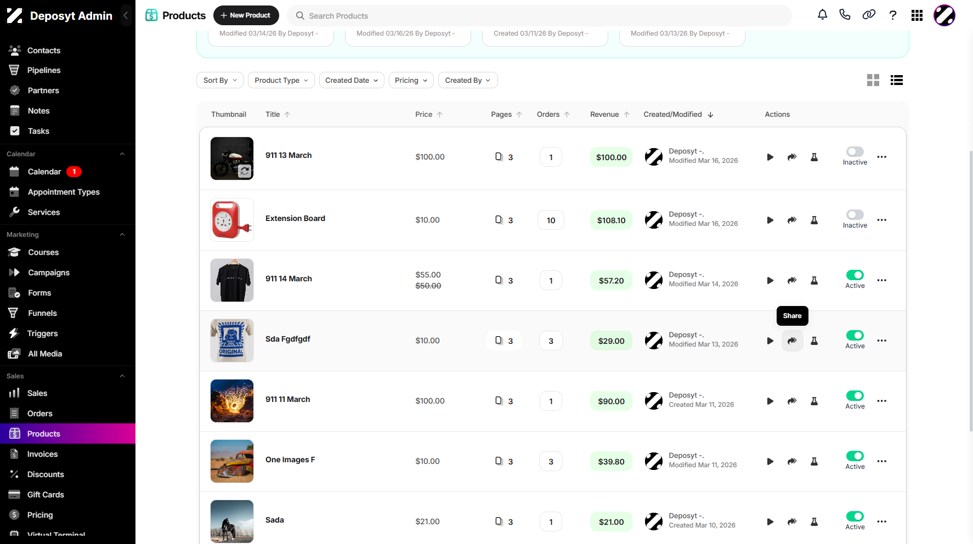Sort table by Title column

tap(278, 114)
